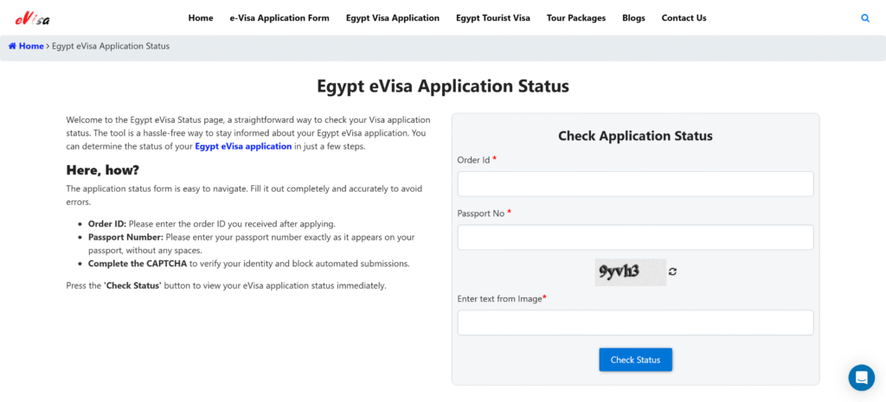The width and height of the screenshot is (886, 402).
Task: Click the CAPTCHA text image
Action: [630, 271]
